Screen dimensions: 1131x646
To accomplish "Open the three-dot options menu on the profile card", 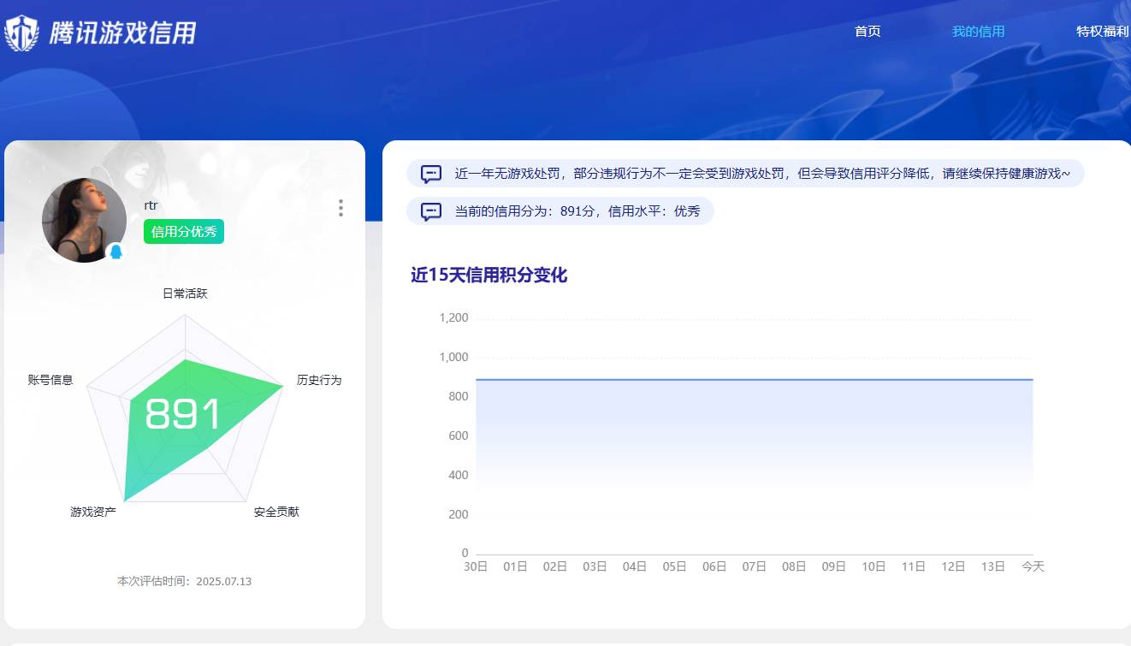I will 340,207.
